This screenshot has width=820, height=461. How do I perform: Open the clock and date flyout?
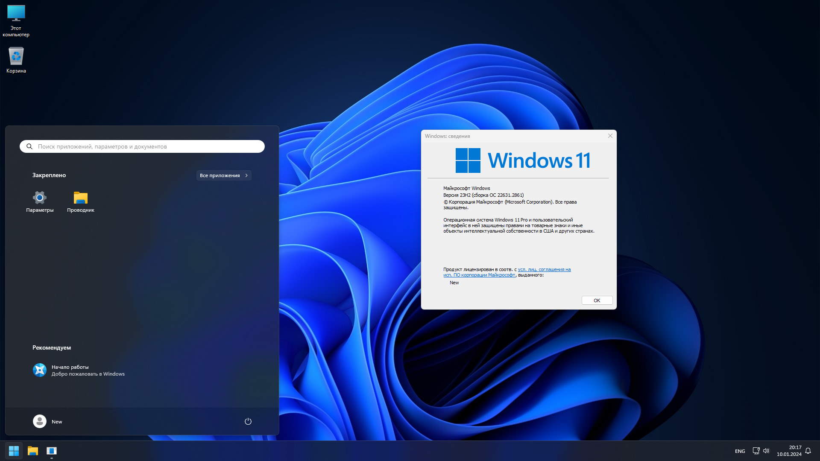789,451
